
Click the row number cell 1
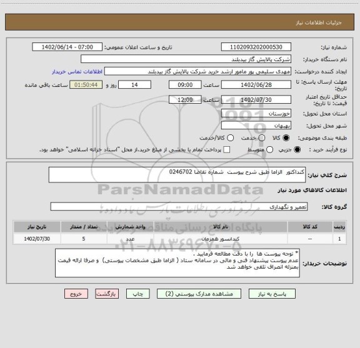(x=339, y=239)
